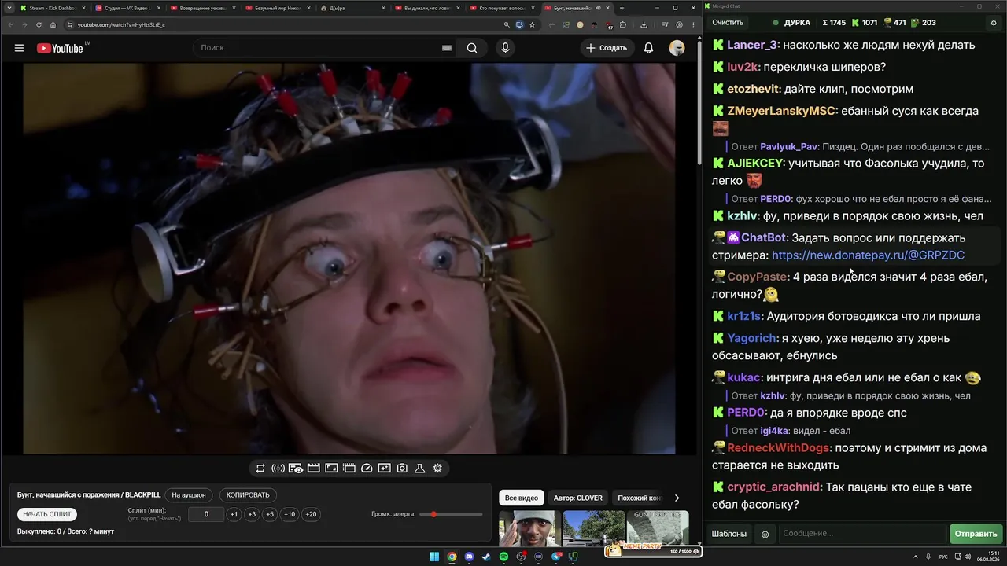This screenshot has width=1007, height=566.
Task: Open a new browser tab
Action: click(622, 8)
